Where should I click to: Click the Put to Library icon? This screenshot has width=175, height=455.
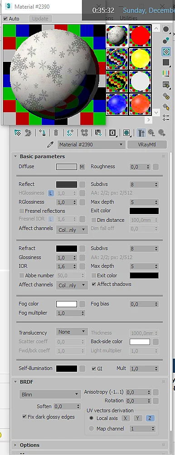(98, 133)
